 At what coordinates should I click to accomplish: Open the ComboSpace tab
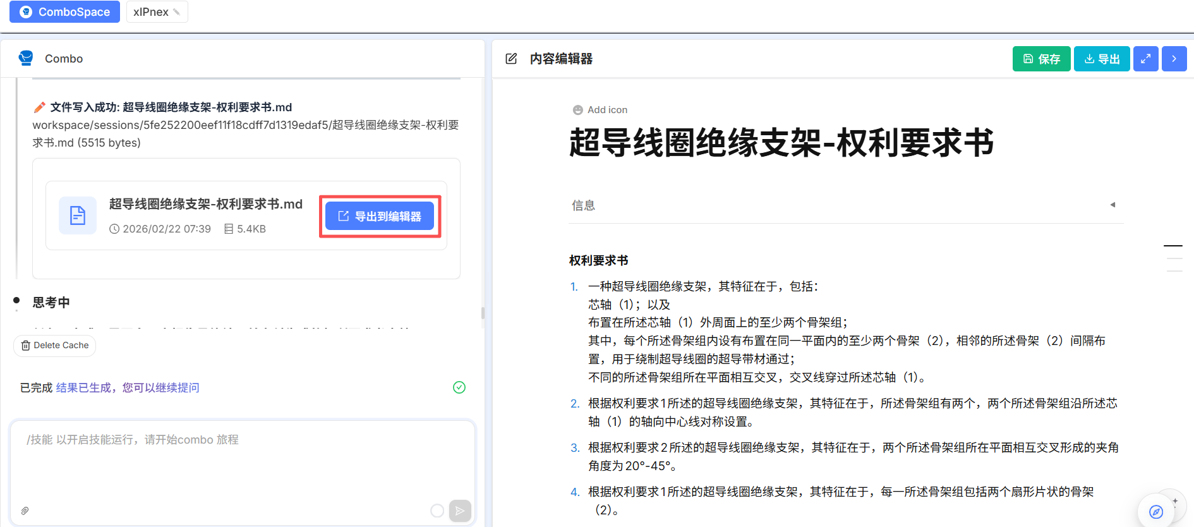(x=64, y=12)
